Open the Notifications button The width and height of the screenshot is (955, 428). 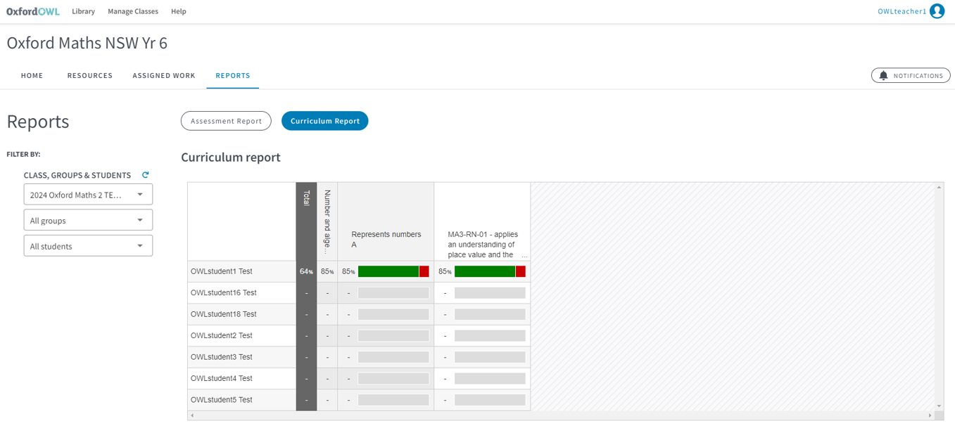click(x=911, y=75)
